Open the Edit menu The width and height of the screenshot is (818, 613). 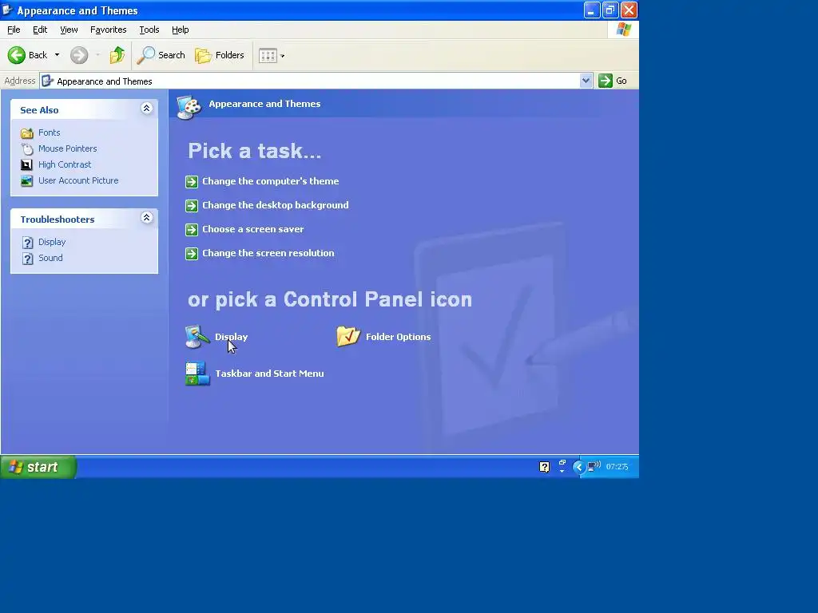click(40, 30)
